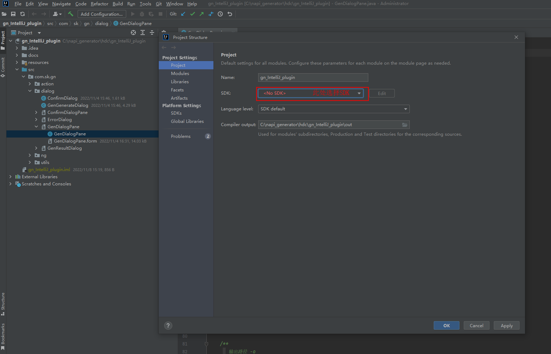Screen dimensions: 551x354
Task: Open the No SDK dropdown
Action: [x=311, y=93]
